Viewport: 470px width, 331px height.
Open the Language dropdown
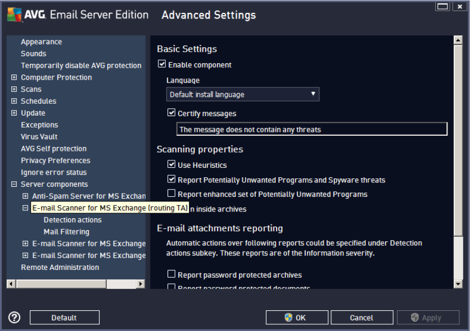pos(243,94)
